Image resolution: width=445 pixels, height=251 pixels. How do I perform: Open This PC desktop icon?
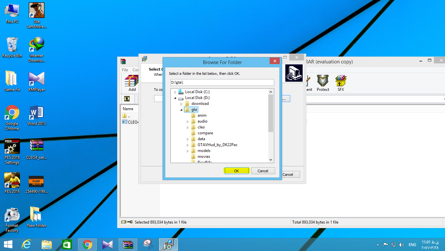pos(12,13)
